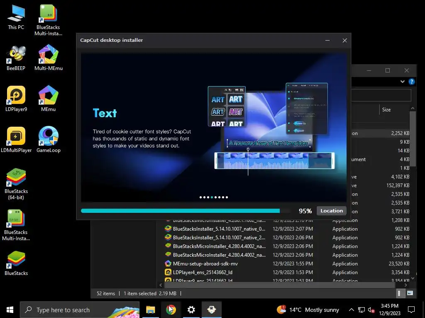Click the 52 items status text
The height and width of the screenshot is (318, 425).
point(106,294)
